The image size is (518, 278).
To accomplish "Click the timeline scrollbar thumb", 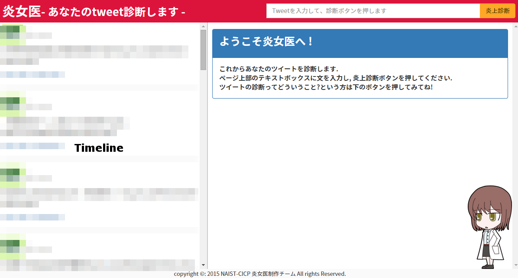I will [x=203, y=50].
